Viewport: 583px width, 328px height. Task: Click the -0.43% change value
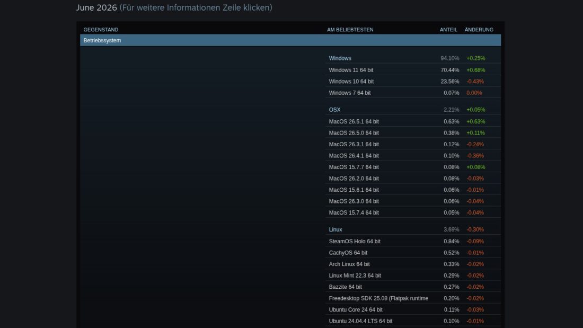click(475, 82)
